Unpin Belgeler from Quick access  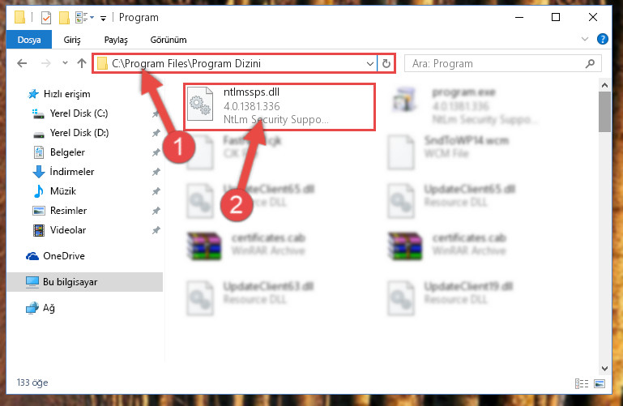coord(156,152)
